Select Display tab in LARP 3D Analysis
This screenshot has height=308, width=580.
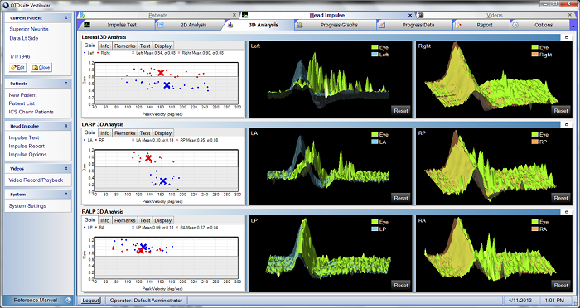[163, 133]
